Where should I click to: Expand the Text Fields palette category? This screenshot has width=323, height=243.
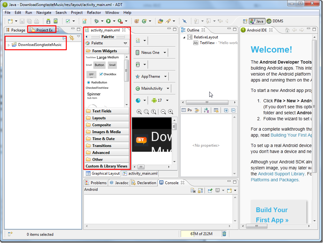[x=107, y=111]
